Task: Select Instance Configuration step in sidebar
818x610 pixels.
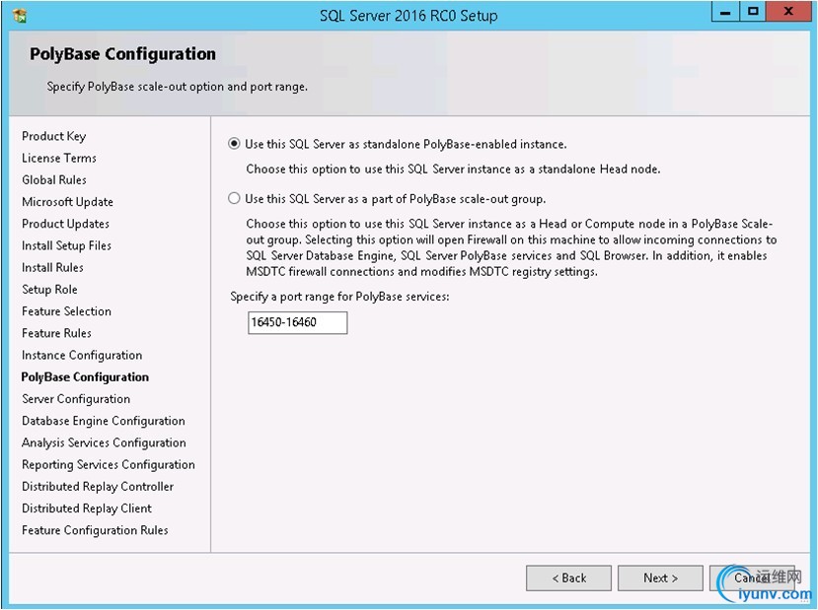Action: pyautogui.click(x=82, y=356)
